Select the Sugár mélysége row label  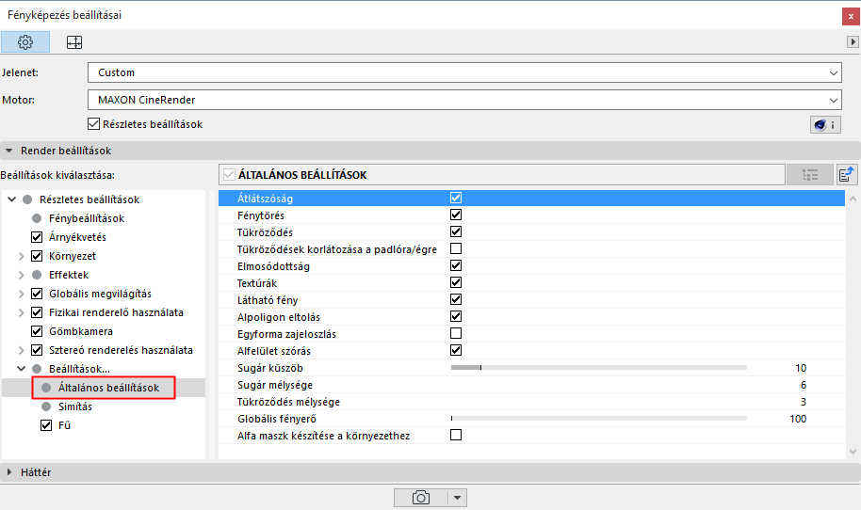(274, 385)
